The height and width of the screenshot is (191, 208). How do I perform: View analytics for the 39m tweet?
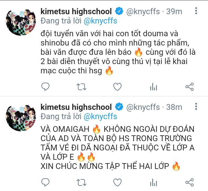[x=154, y=87]
